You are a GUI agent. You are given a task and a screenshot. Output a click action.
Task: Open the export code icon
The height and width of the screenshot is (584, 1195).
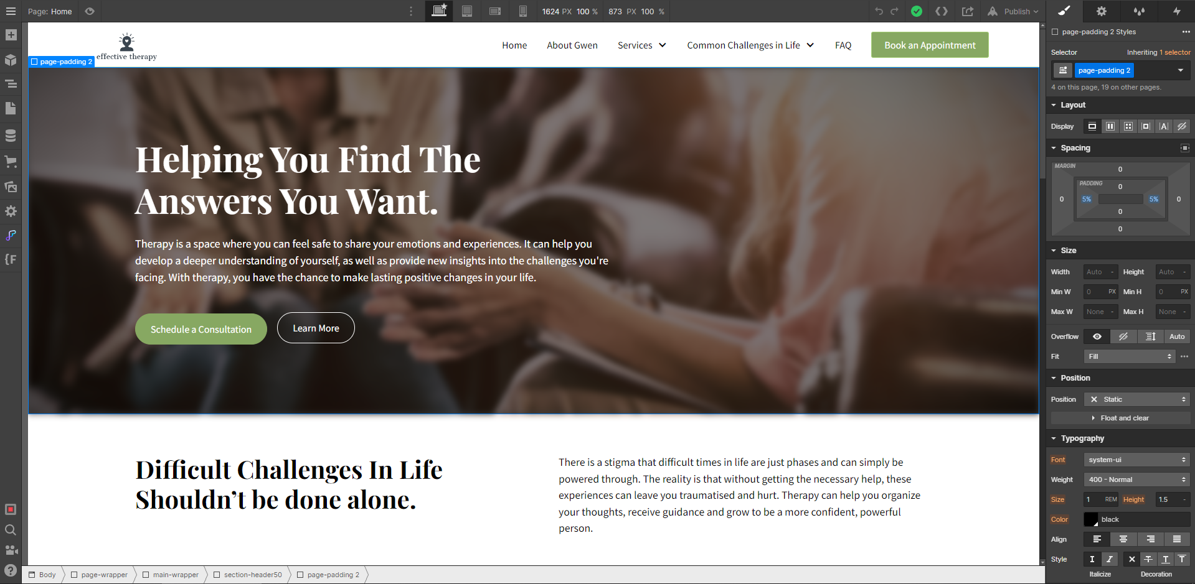pyautogui.click(x=942, y=11)
